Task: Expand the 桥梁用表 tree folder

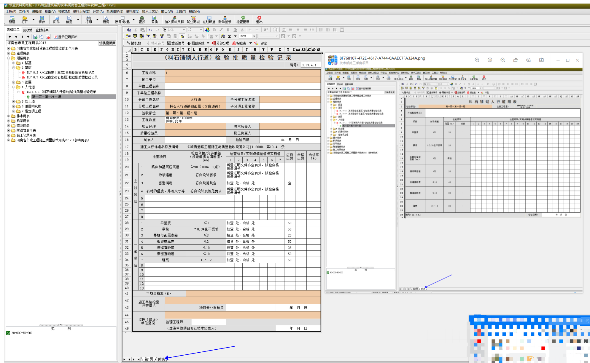Action: coord(9,121)
